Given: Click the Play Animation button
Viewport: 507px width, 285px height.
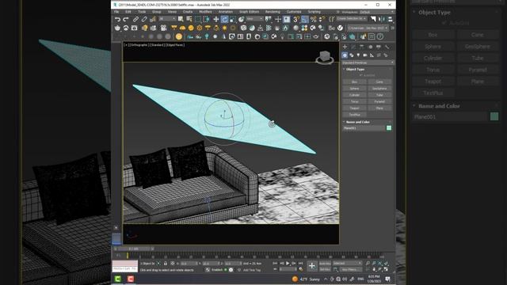Looking at the screenshot, I should click(288, 264).
